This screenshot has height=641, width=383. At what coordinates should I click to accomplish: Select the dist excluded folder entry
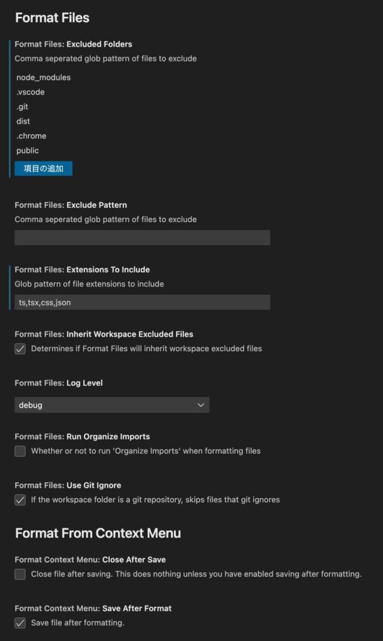(23, 121)
